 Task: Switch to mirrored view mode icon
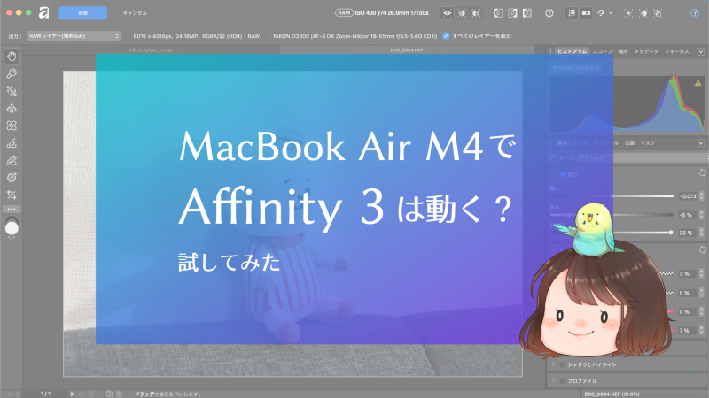coord(476,13)
